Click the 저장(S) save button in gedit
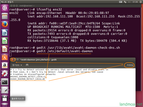Image resolution: width=143 pixels, height=107 pixels. point(130,65)
